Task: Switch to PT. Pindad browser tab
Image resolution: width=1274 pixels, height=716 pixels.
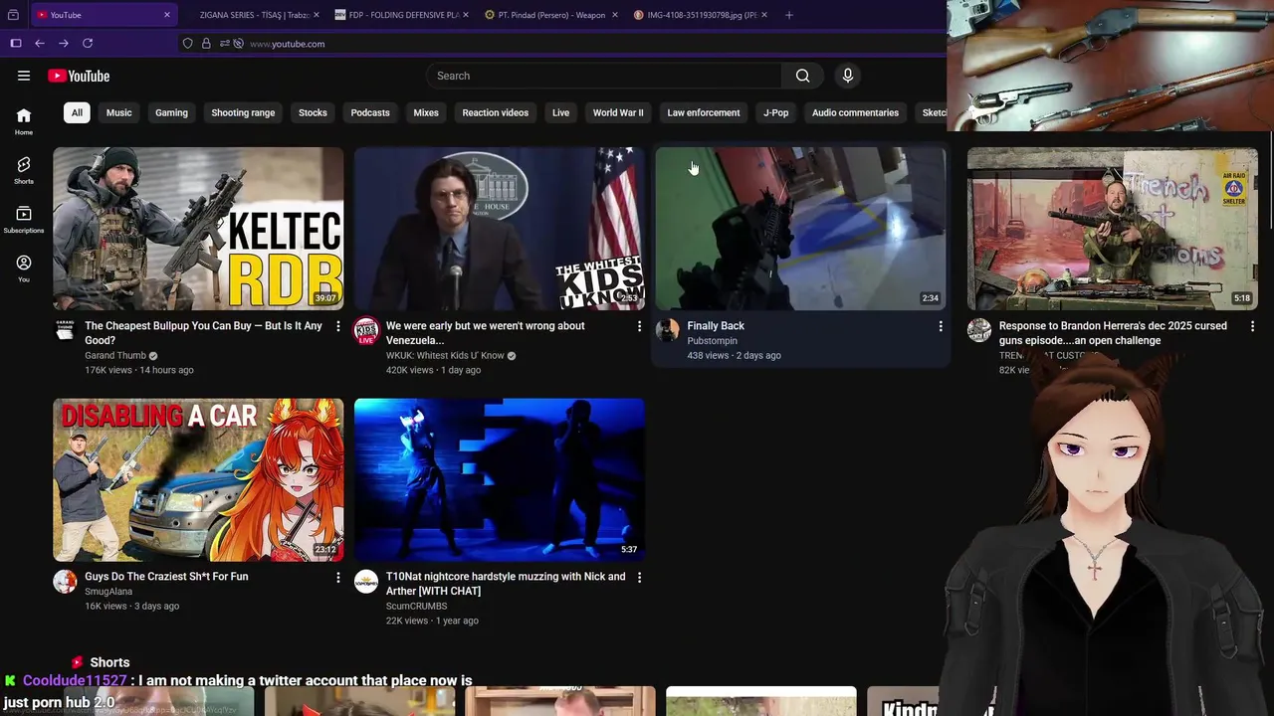Action: click(552, 15)
